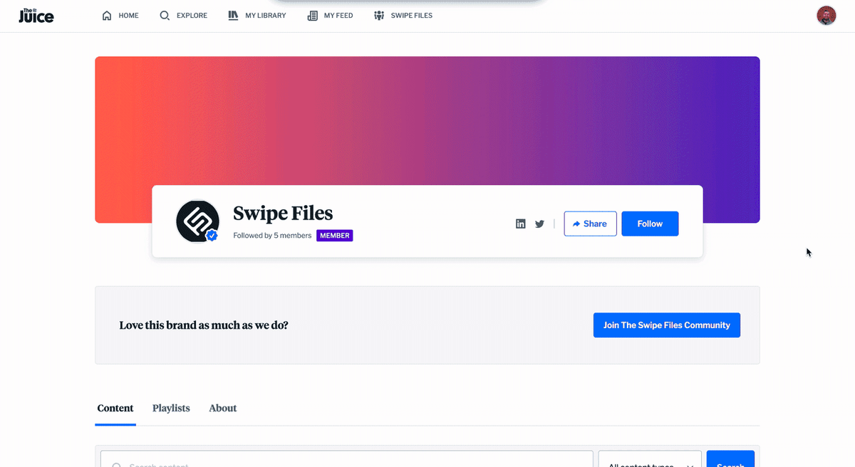Open the user profile avatar menu
855x467 pixels.
(x=826, y=16)
